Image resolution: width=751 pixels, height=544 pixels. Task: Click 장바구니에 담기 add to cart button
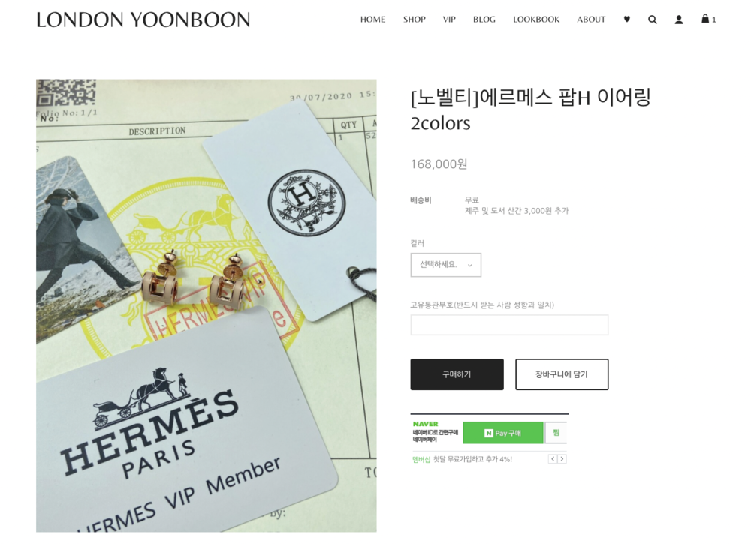[562, 374]
